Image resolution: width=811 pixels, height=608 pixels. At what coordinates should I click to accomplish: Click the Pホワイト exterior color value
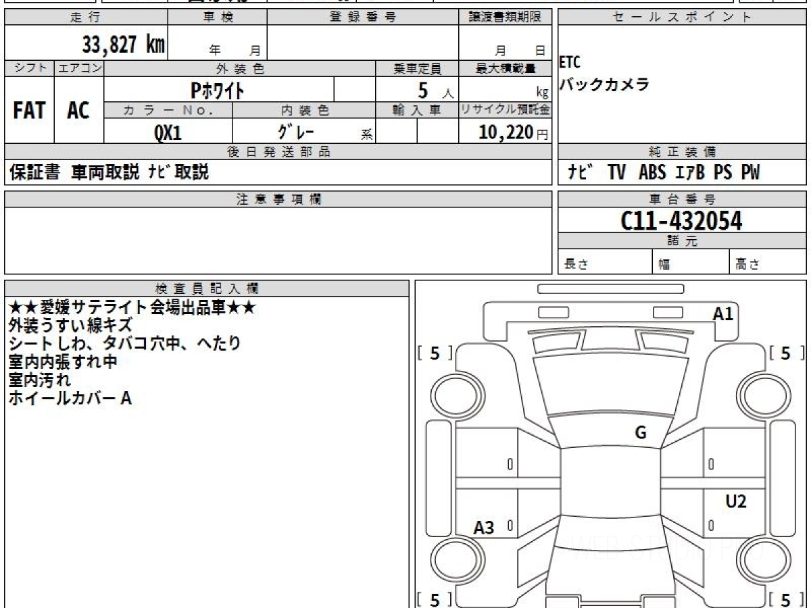click(x=217, y=90)
